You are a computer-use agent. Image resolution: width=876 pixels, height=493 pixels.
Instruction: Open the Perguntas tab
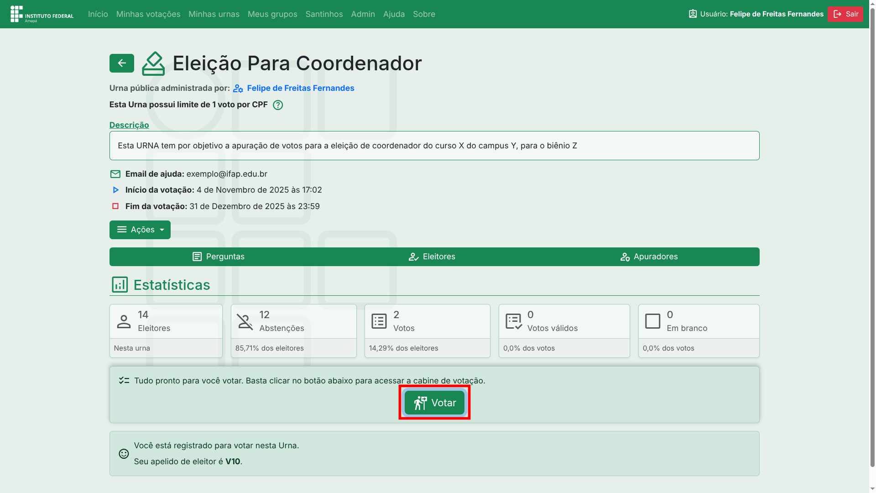tap(218, 257)
